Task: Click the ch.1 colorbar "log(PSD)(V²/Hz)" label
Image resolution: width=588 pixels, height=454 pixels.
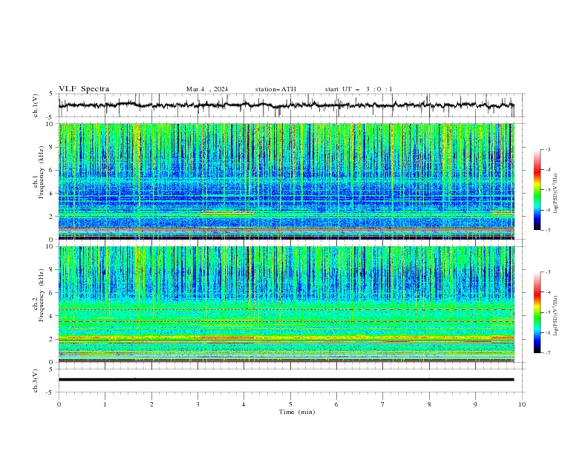Action: [x=556, y=194]
